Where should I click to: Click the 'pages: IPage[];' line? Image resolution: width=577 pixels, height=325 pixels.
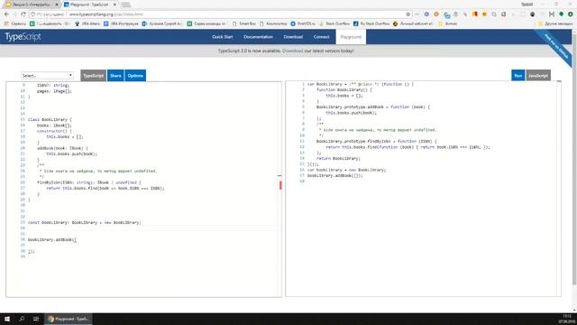pos(54,91)
